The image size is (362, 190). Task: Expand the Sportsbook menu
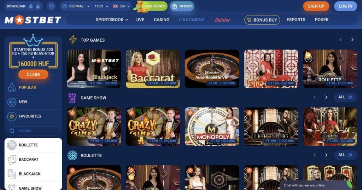click(112, 20)
